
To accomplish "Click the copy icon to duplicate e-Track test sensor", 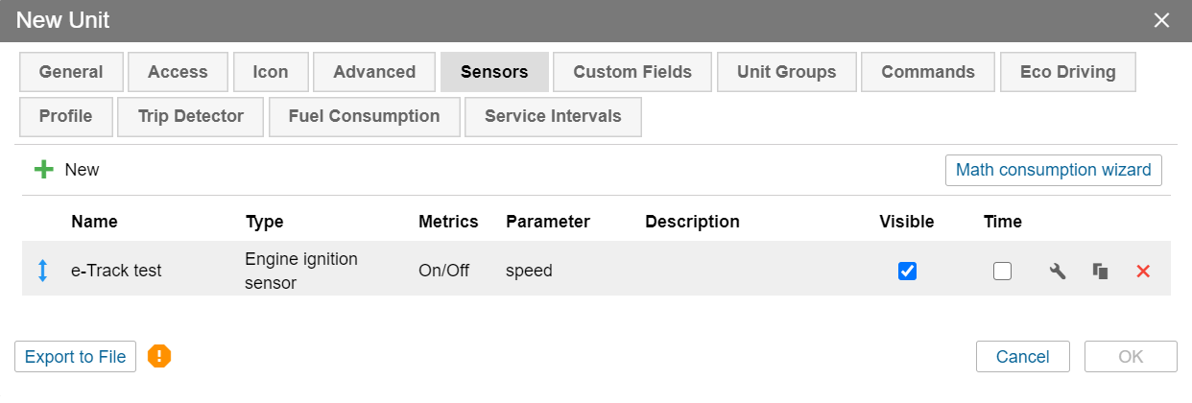I will click(1100, 272).
